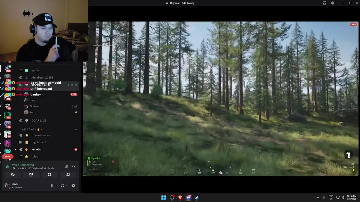Create channel with WELCOME plus icon
The height and width of the screenshot is (202, 360).
pos(76,129)
